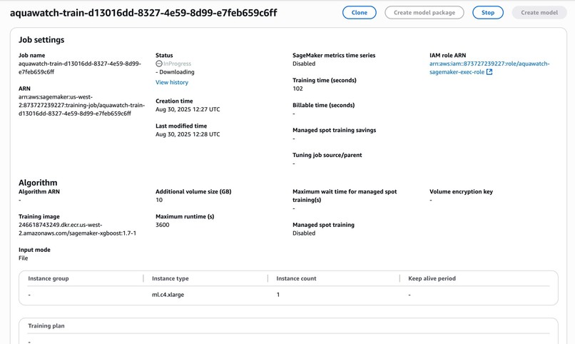
Task: Click the Instance type column header
Action: click(x=171, y=278)
